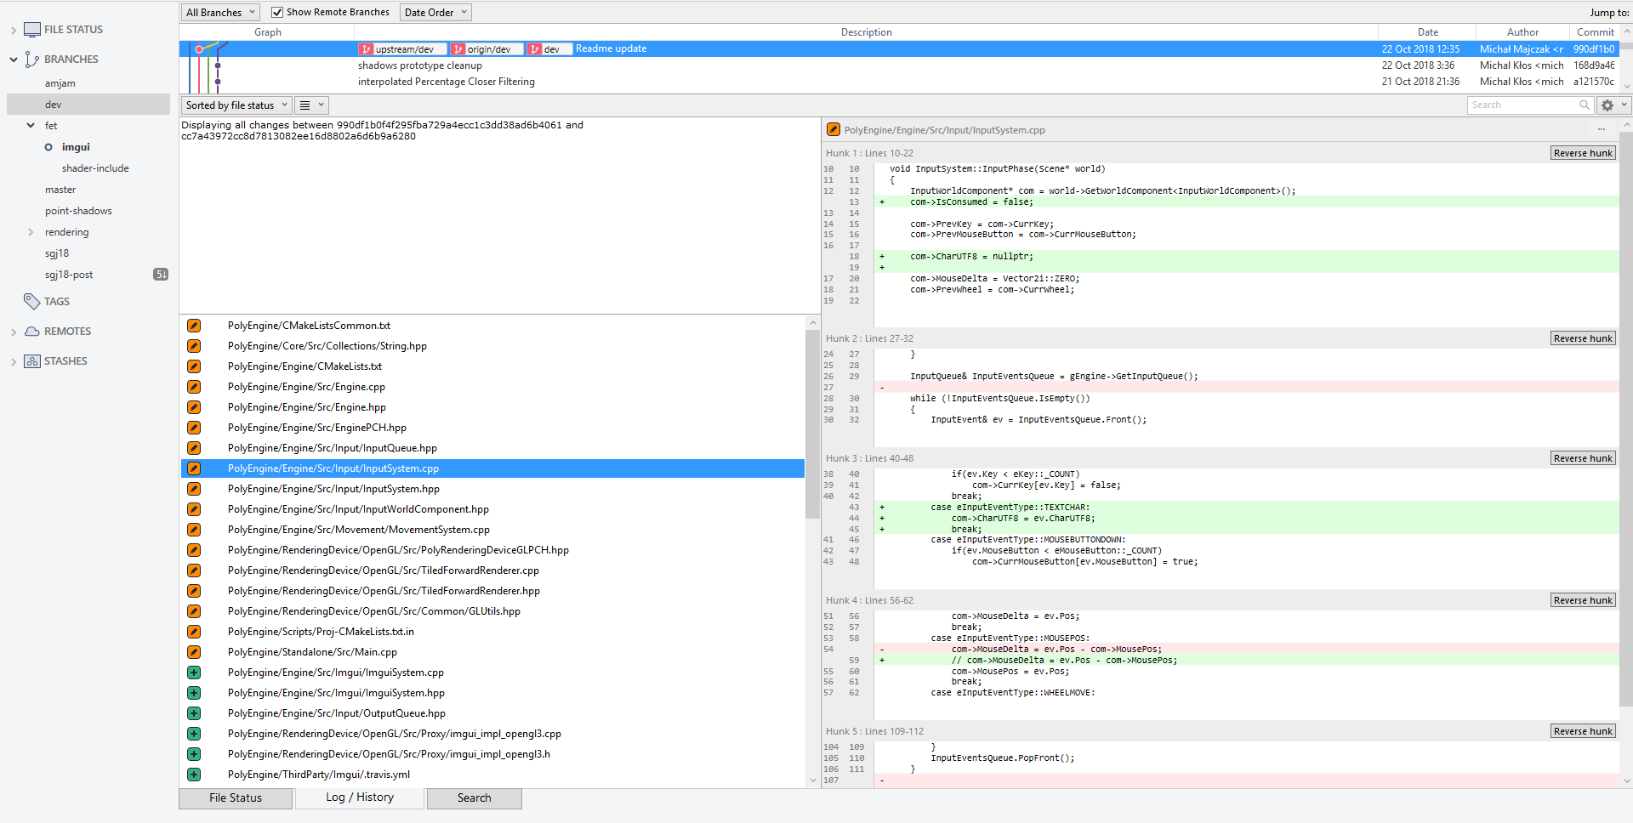Reverse hunk 2 lines 27-32
The width and height of the screenshot is (1633, 823).
tap(1583, 339)
